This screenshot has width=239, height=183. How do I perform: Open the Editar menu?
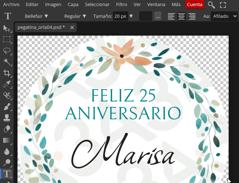[x=32, y=5]
